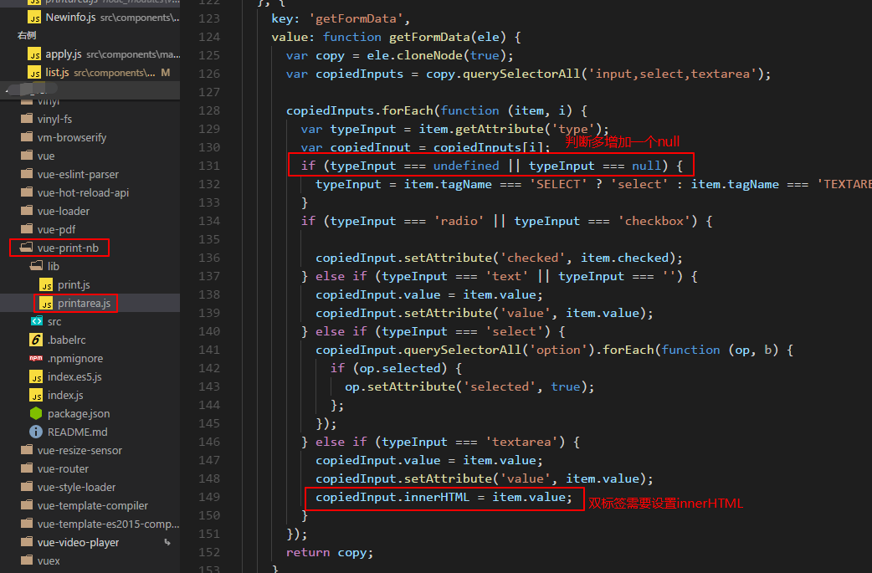Expand the vinyl-fs folder

point(54,119)
